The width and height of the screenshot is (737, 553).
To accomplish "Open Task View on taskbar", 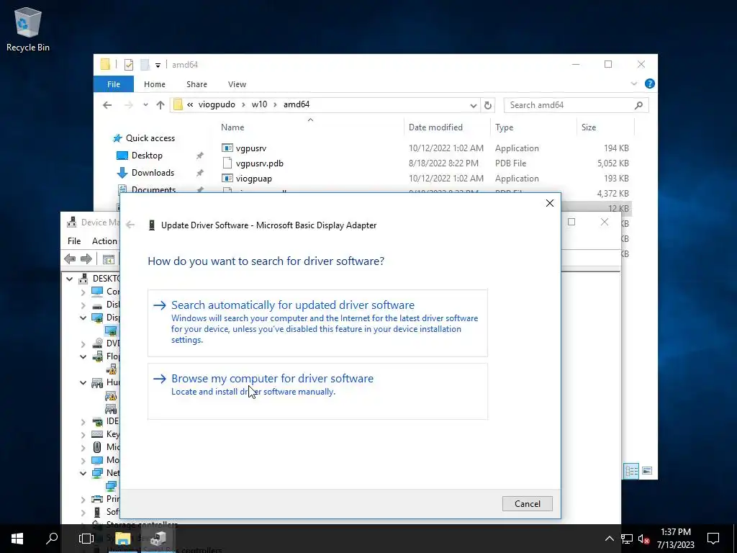I will pos(86,539).
